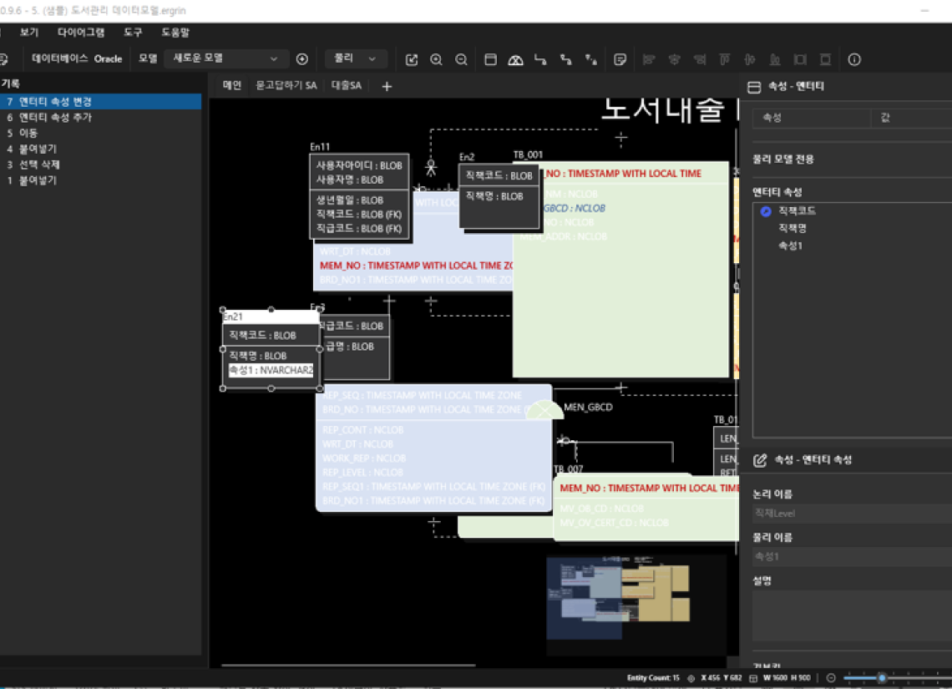The width and height of the screenshot is (952, 689).
Task: Click the 값 column header in properties
Action: point(911,118)
